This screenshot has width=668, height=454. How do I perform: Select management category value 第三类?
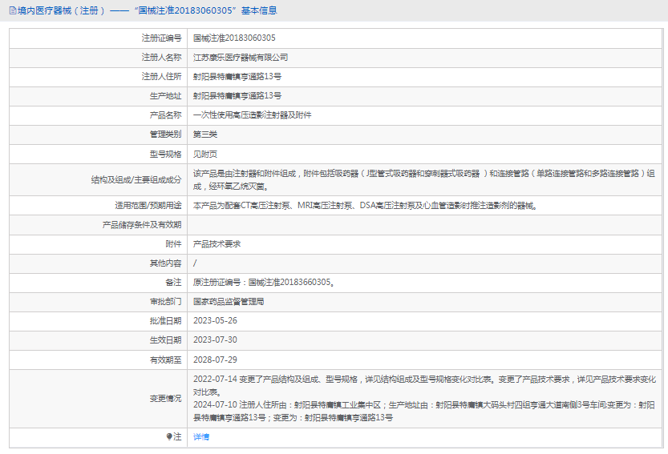205,135
